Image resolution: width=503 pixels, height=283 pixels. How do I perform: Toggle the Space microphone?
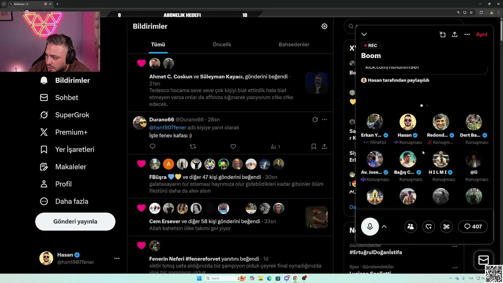click(370, 226)
